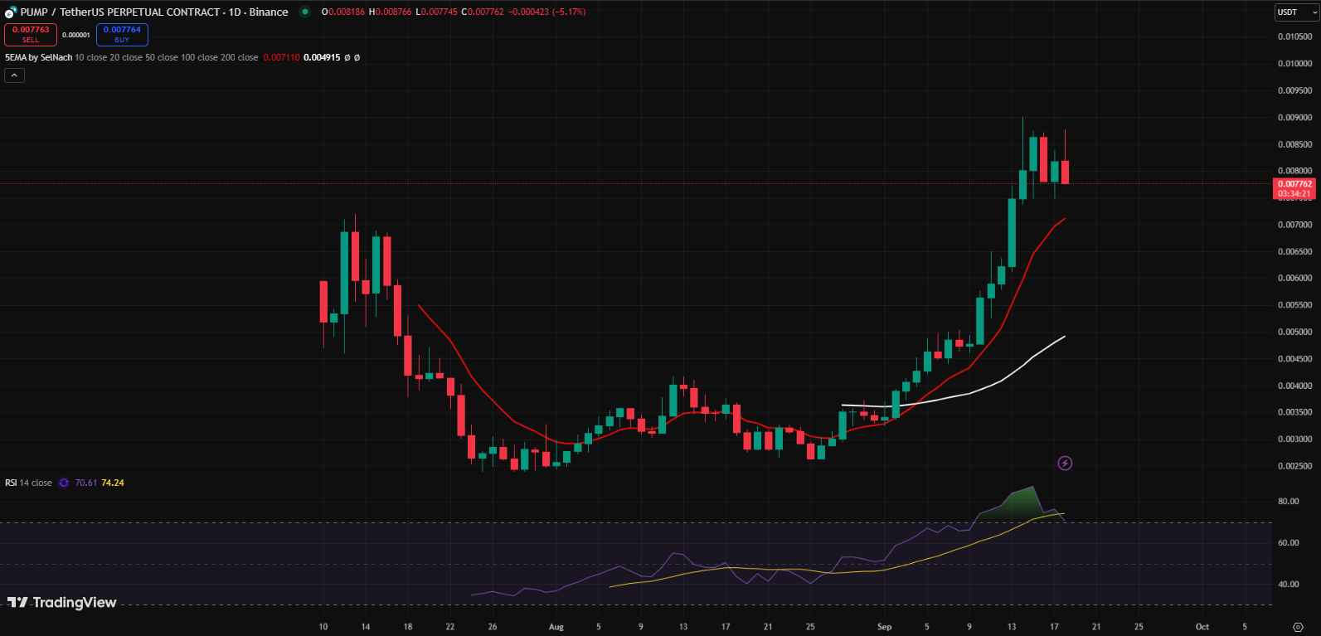Click the 0.010000 level on price scale
The image size is (1321, 636).
[x=1294, y=64]
